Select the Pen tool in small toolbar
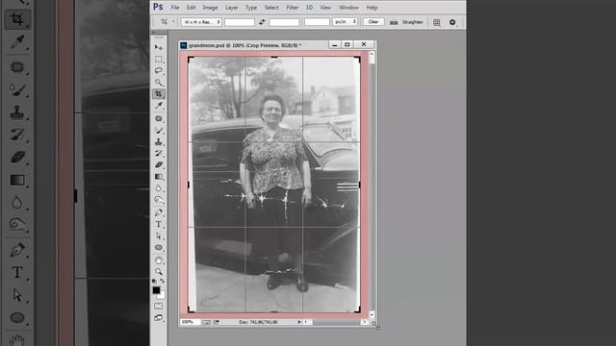 click(x=158, y=212)
